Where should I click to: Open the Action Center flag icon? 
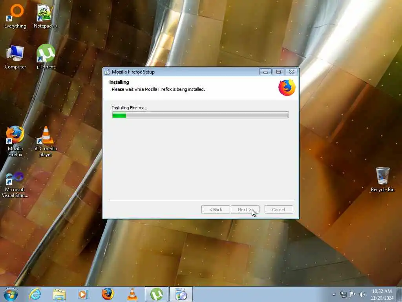click(x=353, y=295)
